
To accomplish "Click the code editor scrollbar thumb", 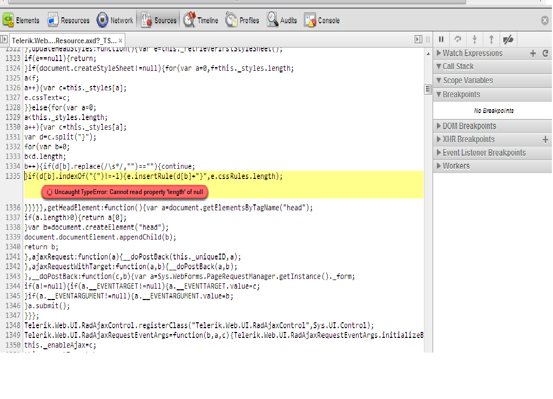I will [x=428, y=89].
